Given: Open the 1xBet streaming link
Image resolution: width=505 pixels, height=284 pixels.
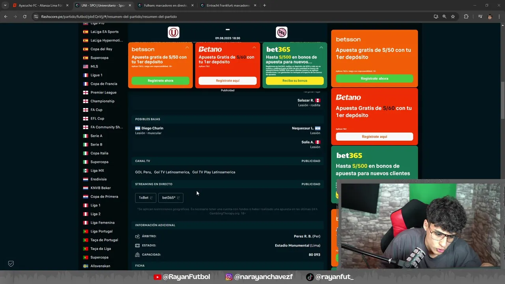Looking at the screenshot, I should point(146,198).
